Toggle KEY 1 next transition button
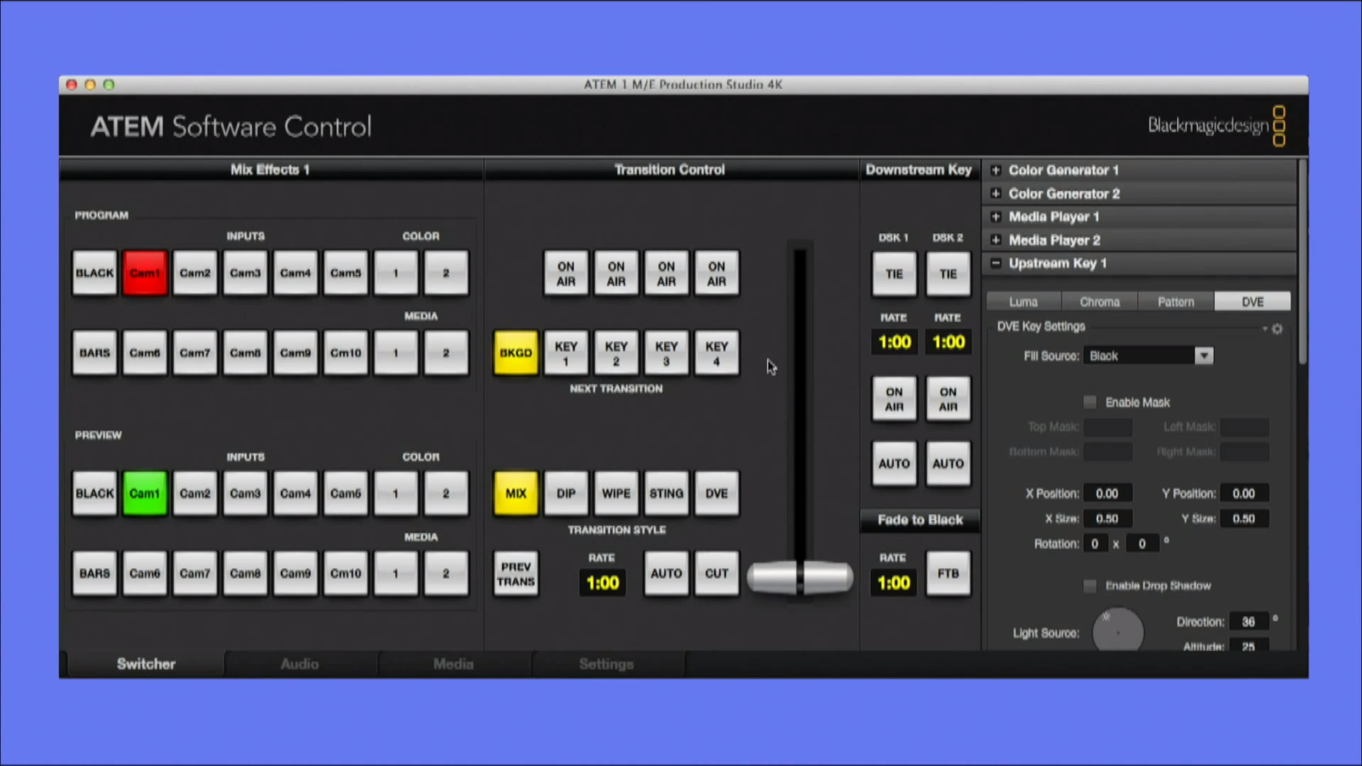The image size is (1362, 766). (x=566, y=352)
